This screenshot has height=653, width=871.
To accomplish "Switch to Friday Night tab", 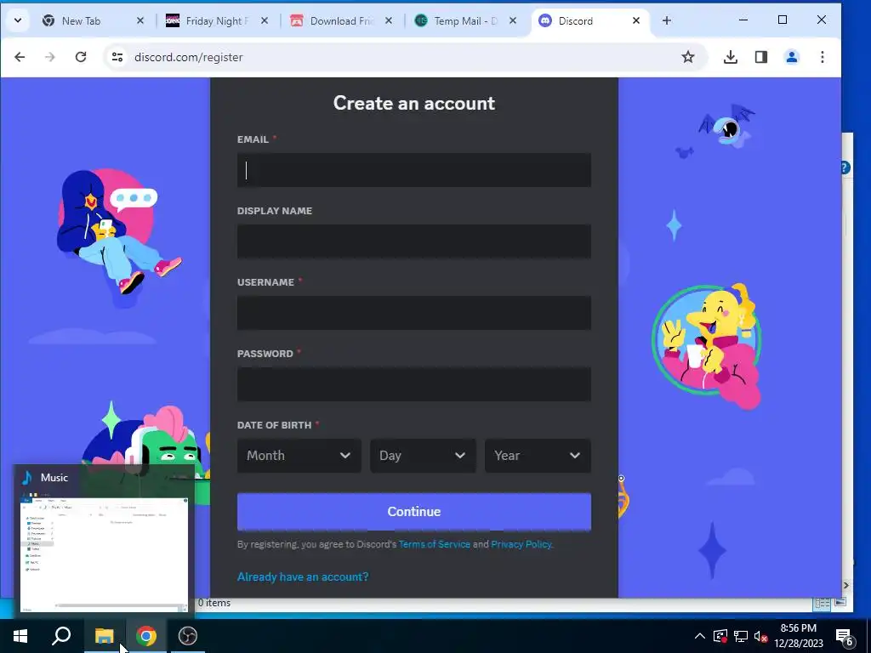I will click(x=217, y=21).
